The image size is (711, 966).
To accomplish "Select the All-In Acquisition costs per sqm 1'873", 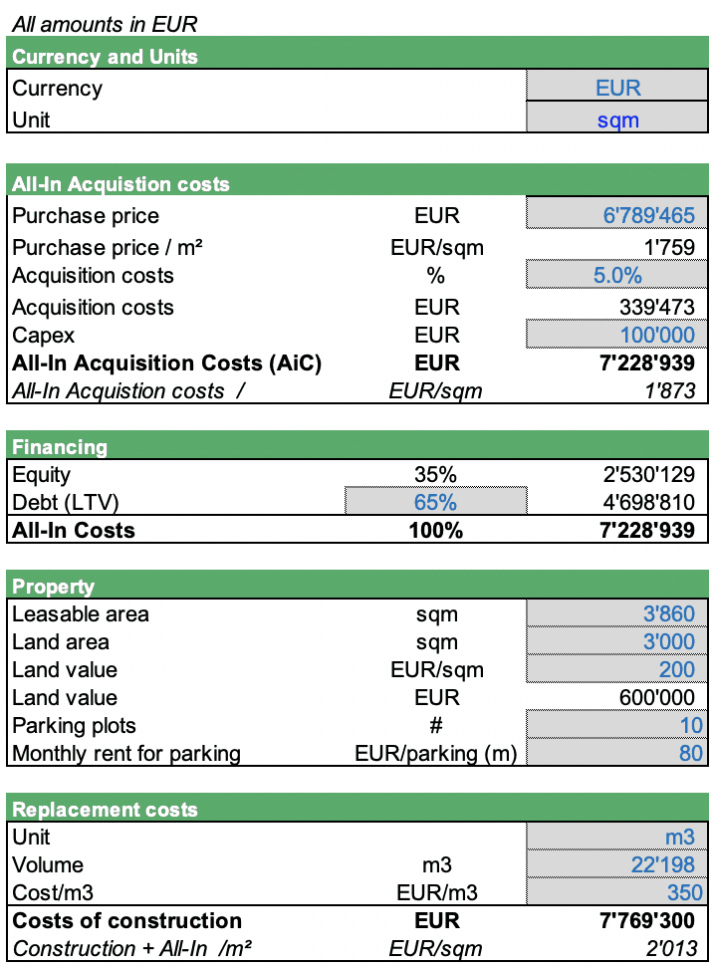I will [670, 390].
